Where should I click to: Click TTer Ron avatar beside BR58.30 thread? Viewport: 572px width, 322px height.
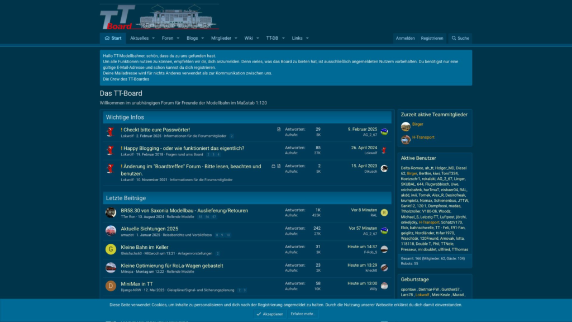[111, 212]
